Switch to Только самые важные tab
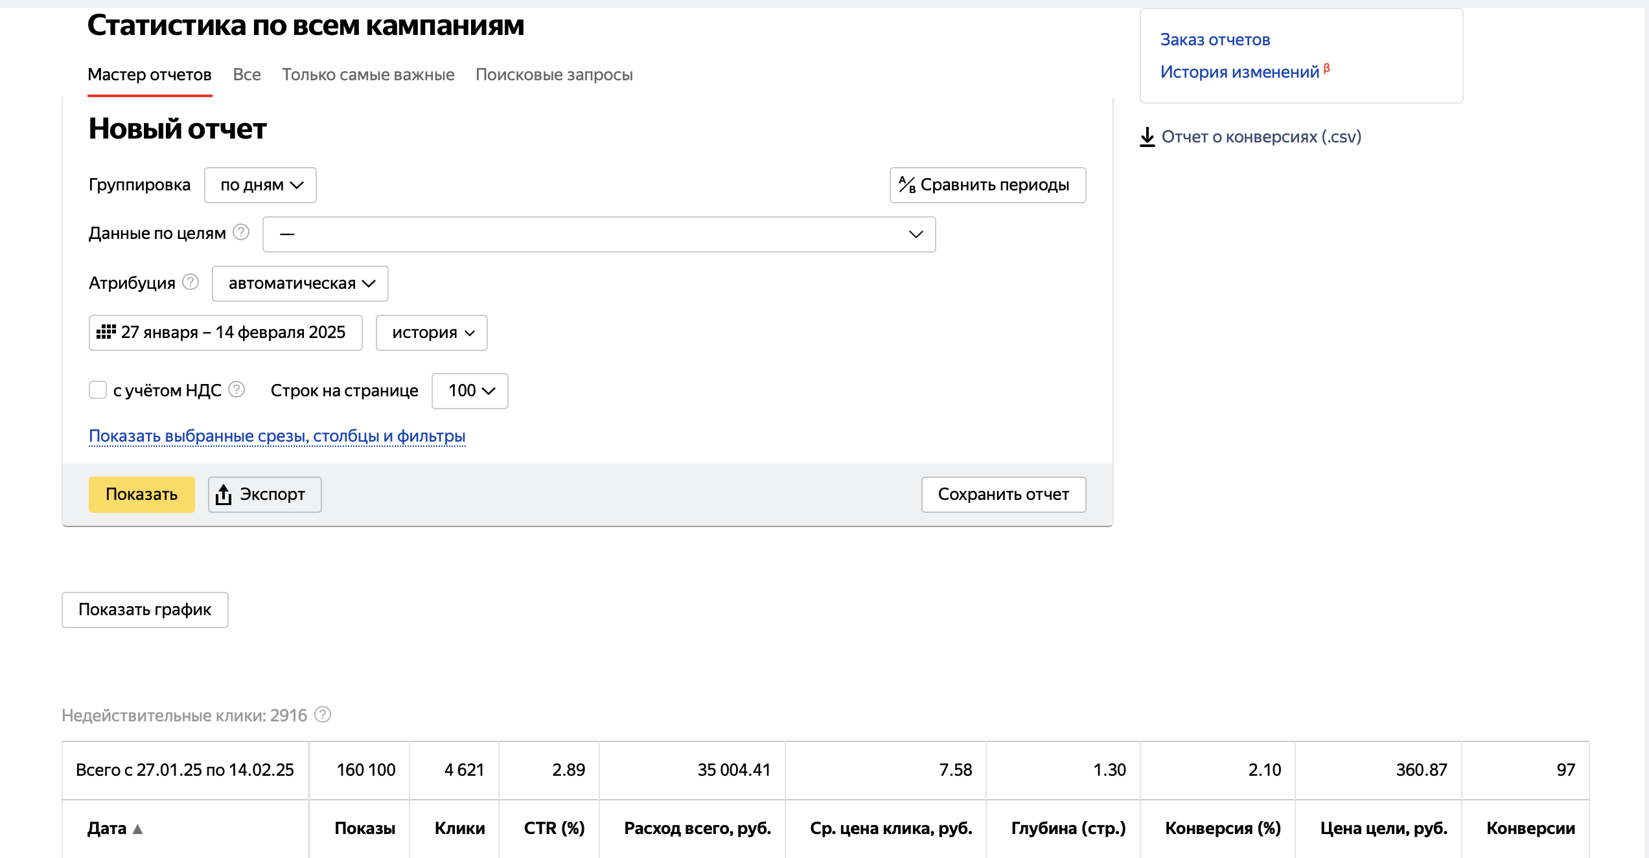This screenshot has width=1649, height=858. 368,75
